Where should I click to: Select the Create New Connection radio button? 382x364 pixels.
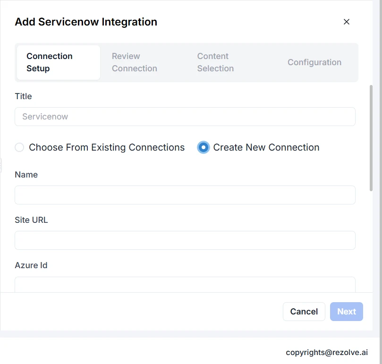(204, 147)
